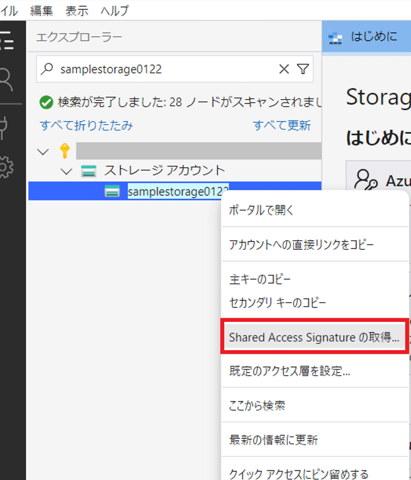Click the yellow key subscription icon
Screen dimensions: 411x480
(65, 151)
